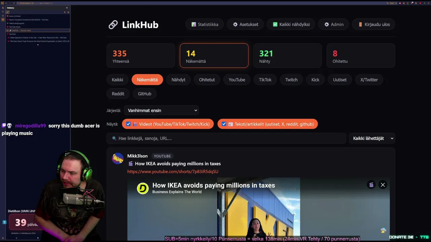Switch to the Ohitetut filter tab

coord(207,80)
